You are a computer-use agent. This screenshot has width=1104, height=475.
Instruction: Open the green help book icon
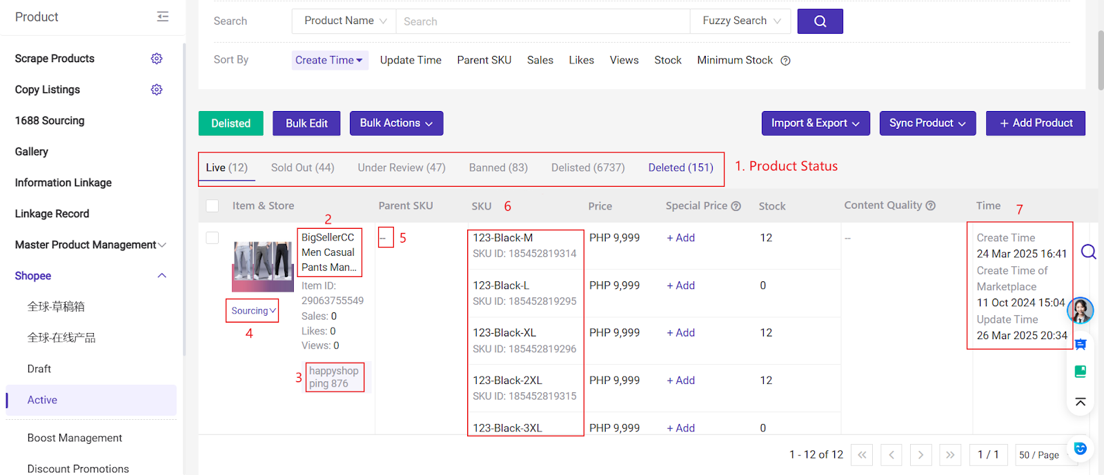click(1081, 372)
